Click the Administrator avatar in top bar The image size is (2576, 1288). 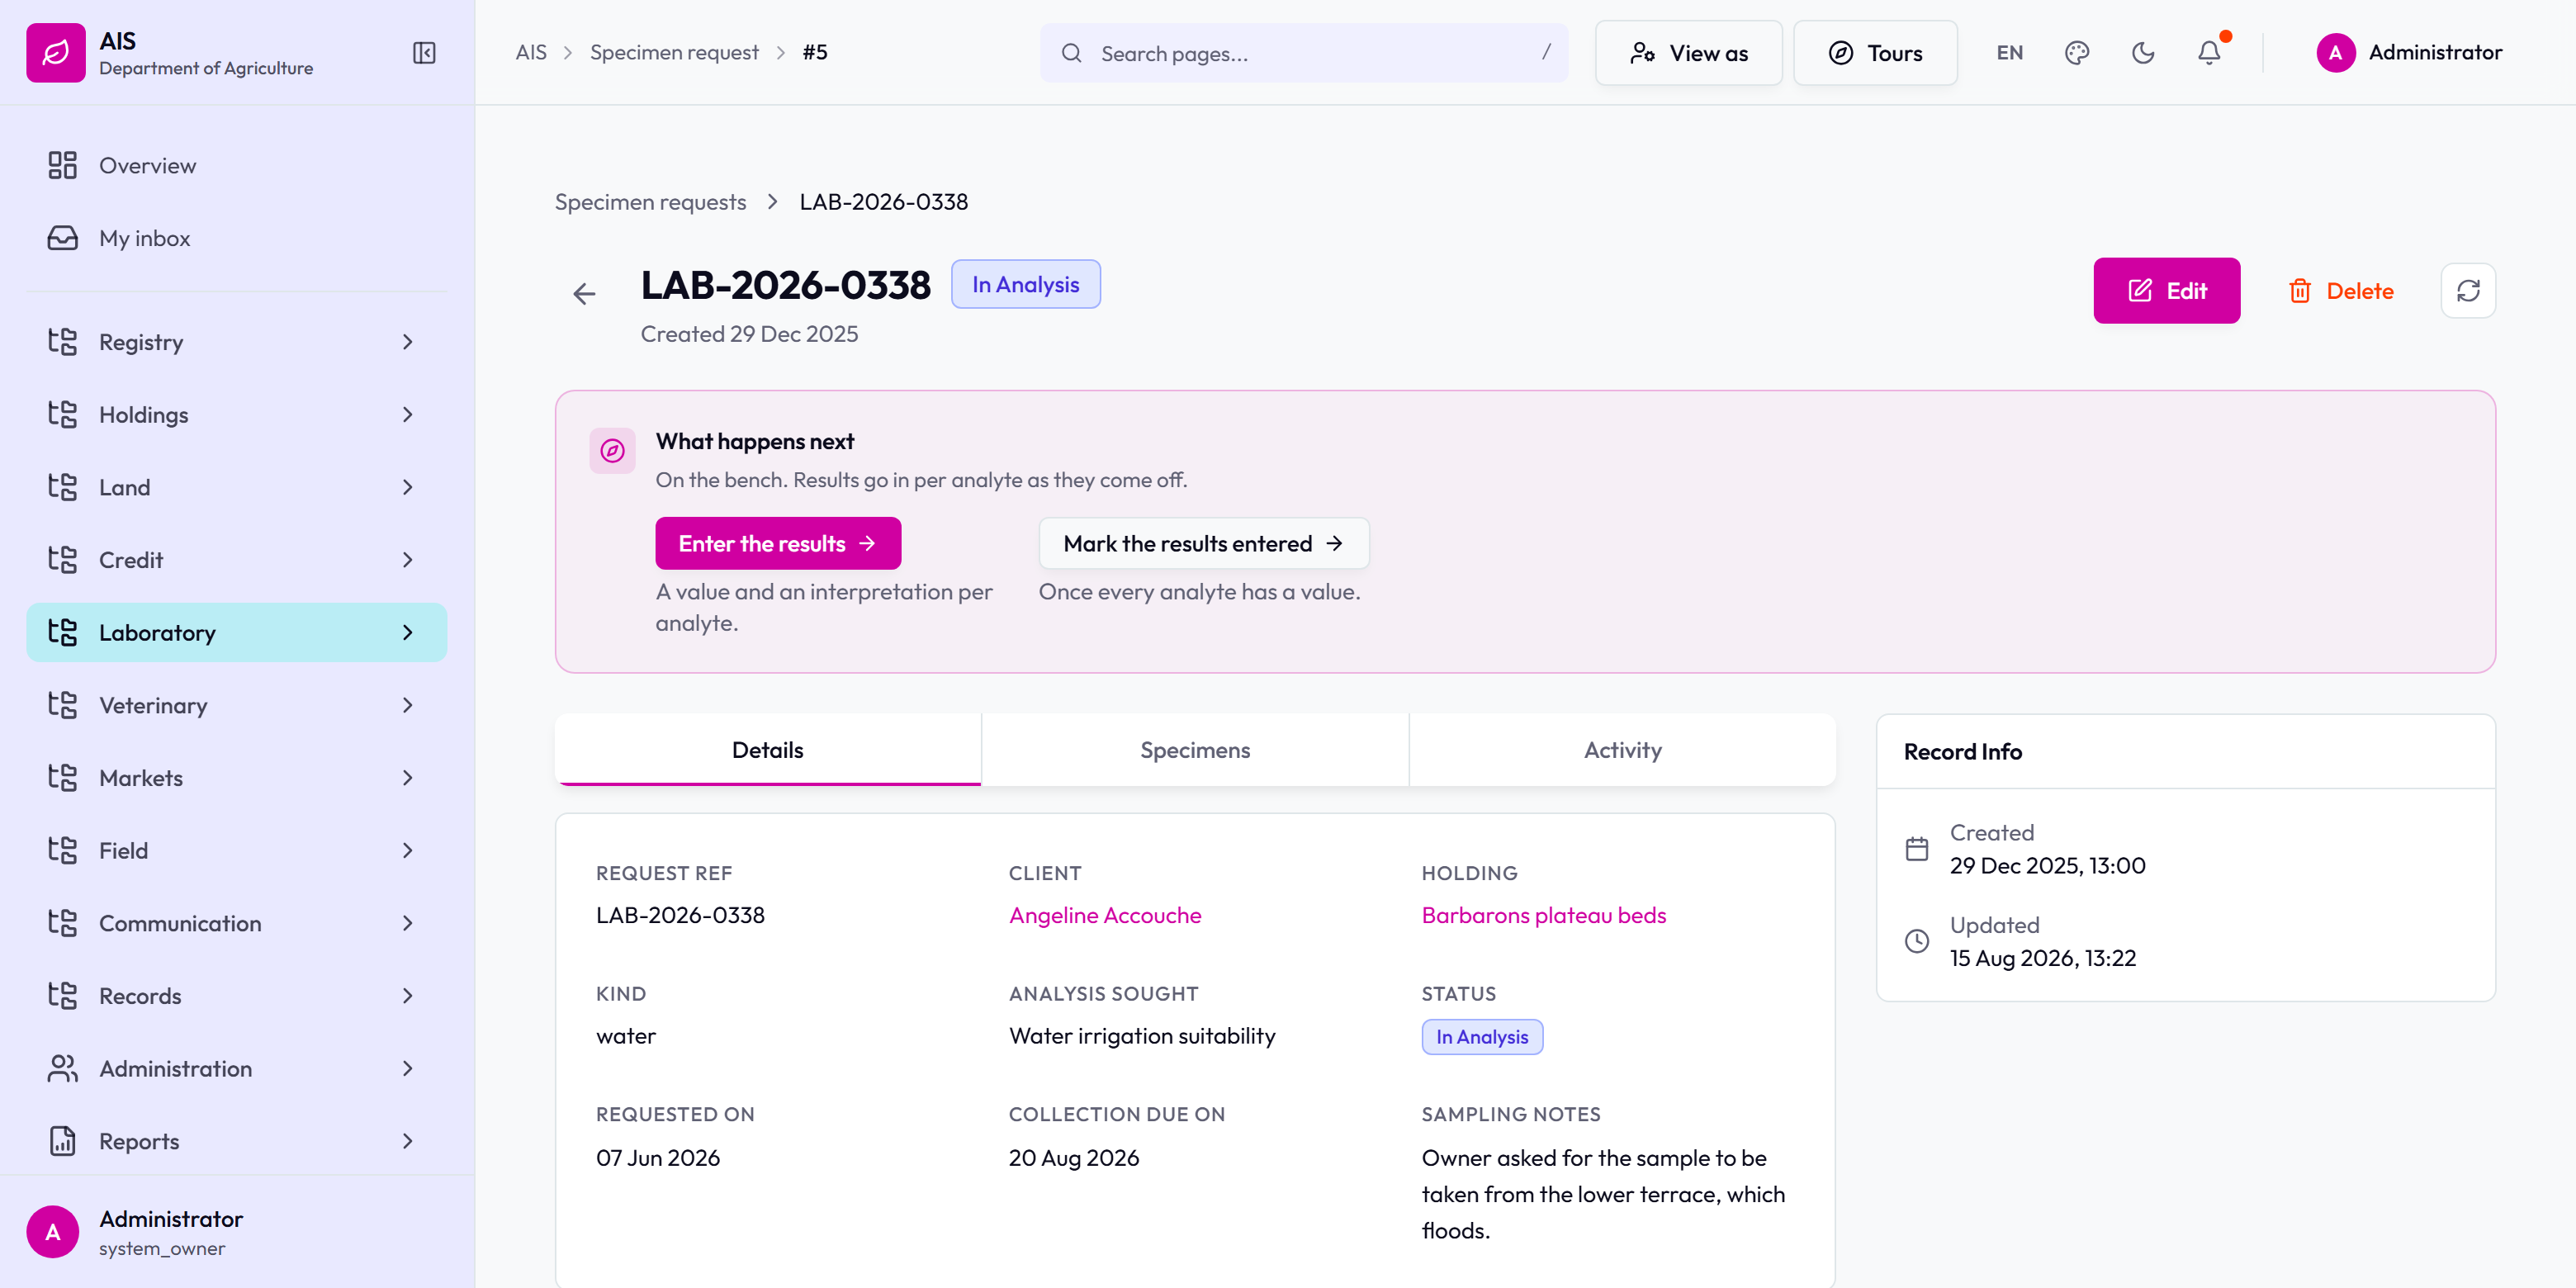(x=2336, y=53)
